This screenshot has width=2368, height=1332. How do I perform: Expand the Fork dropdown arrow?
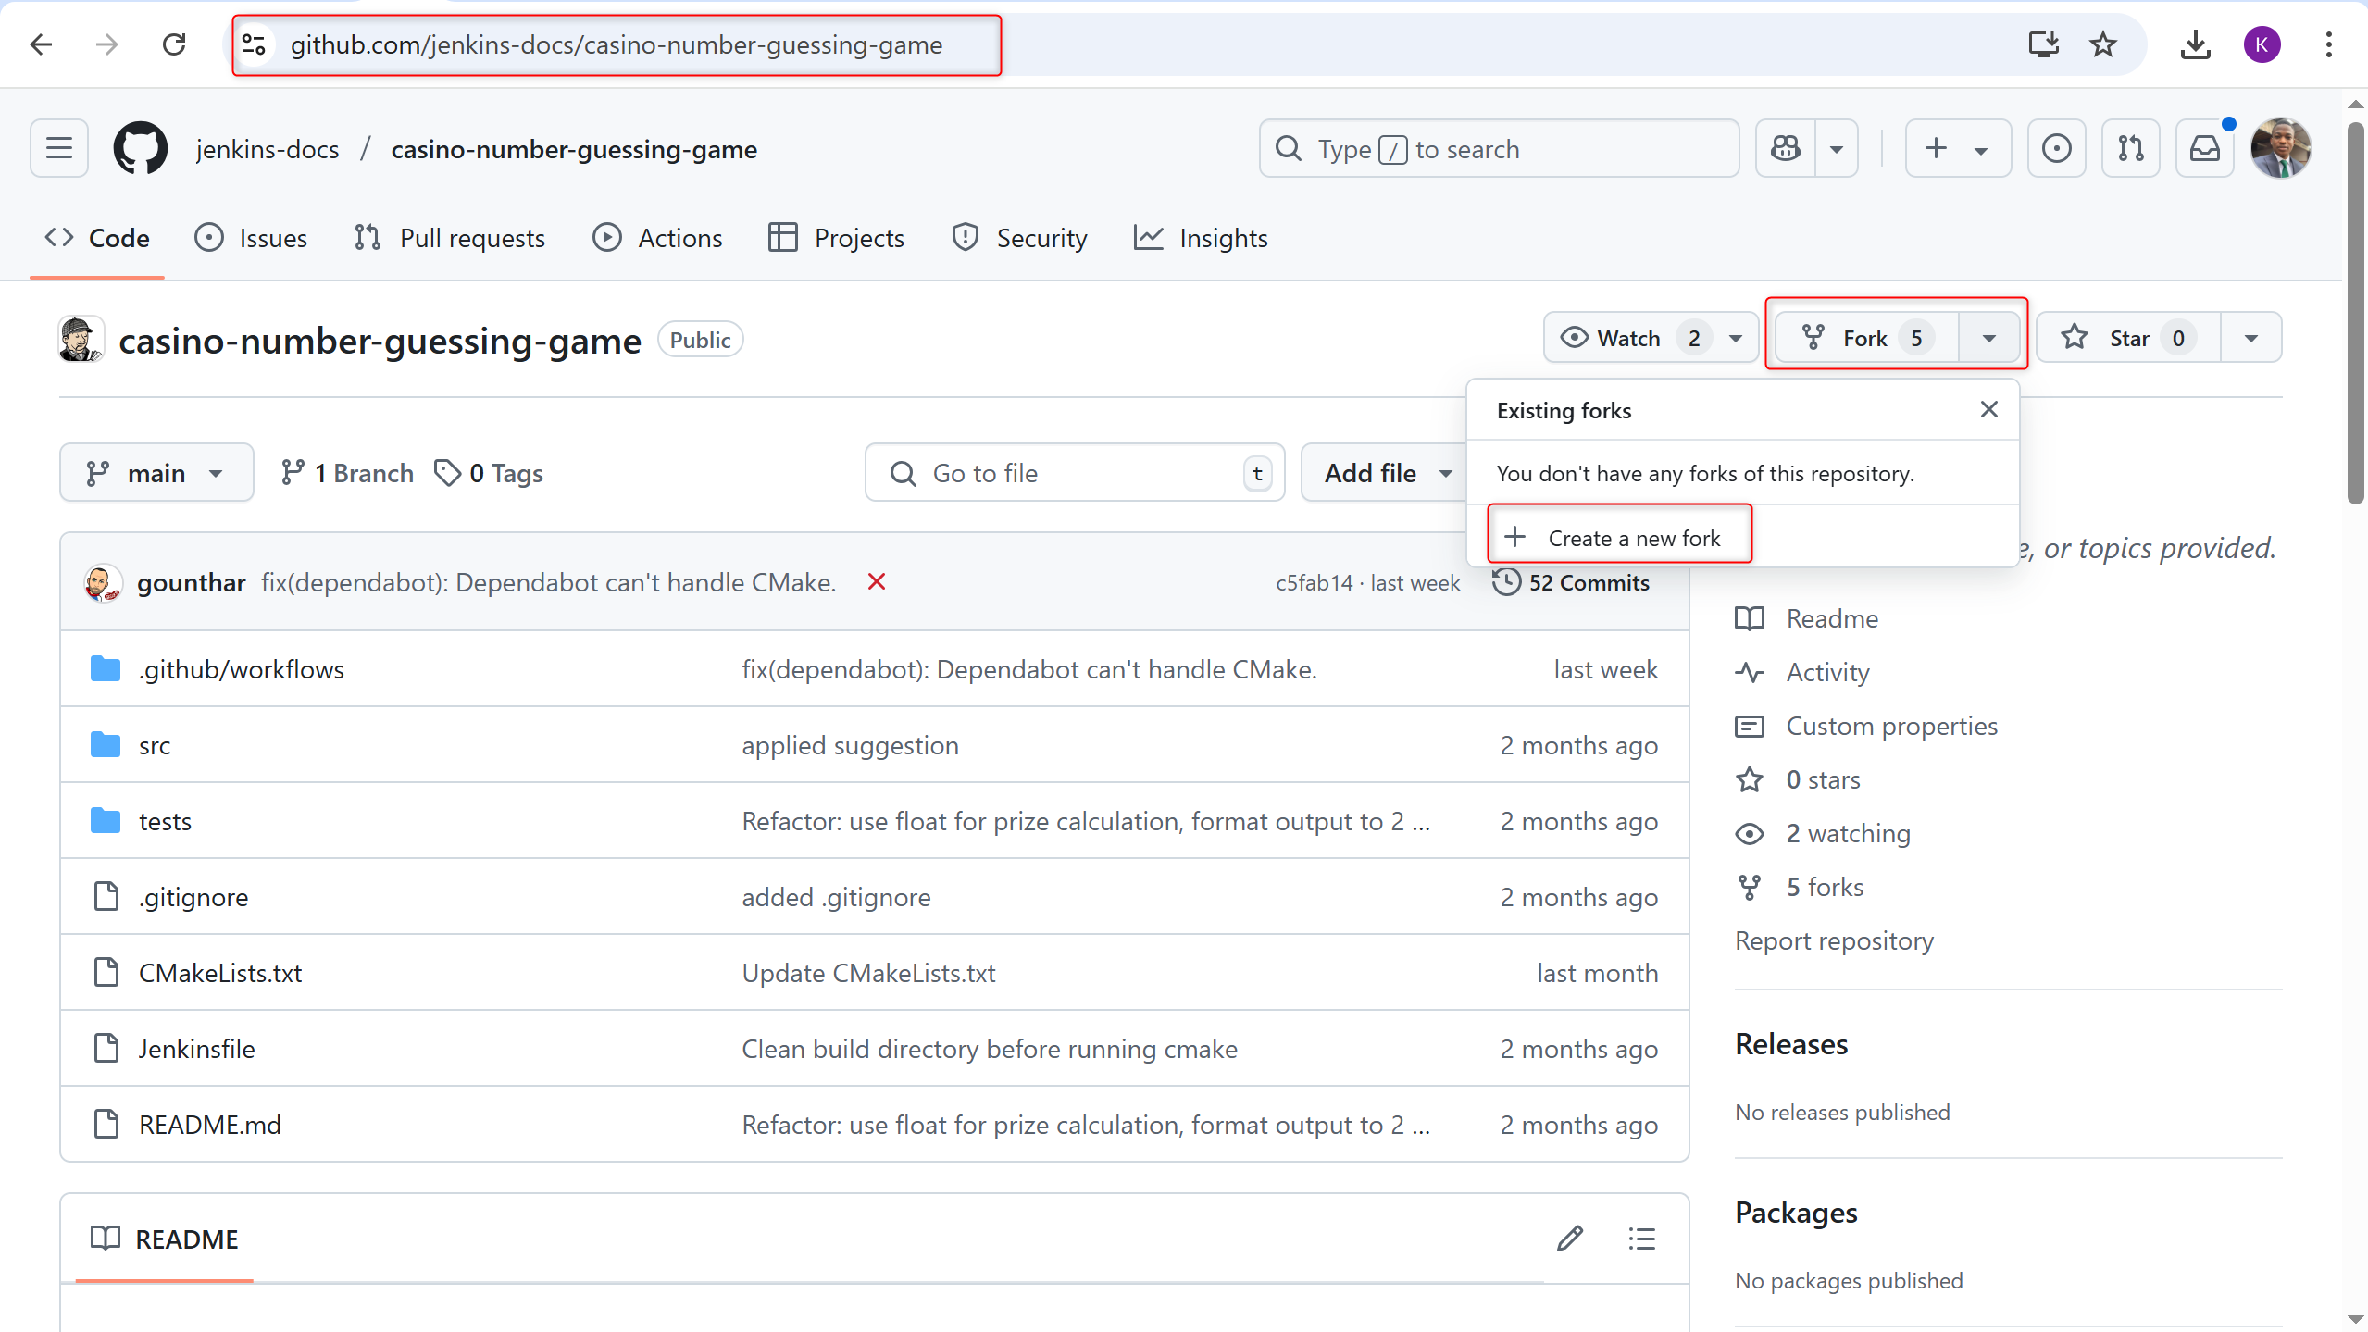click(x=1988, y=338)
